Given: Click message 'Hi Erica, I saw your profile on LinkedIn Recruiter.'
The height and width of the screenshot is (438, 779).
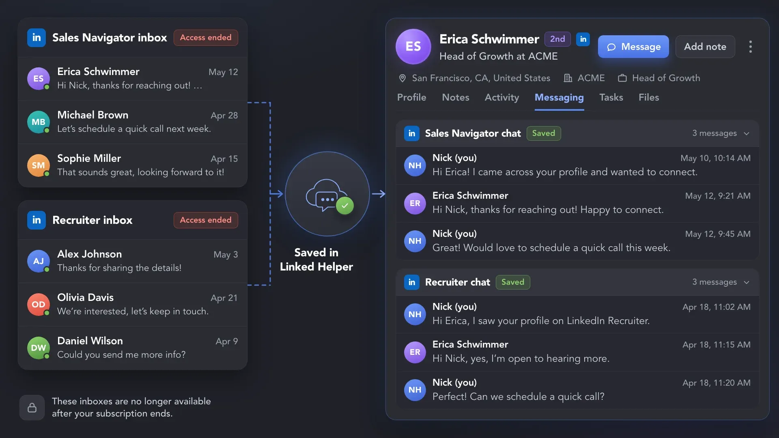Looking at the screenshot, I should tap(541, 321).
